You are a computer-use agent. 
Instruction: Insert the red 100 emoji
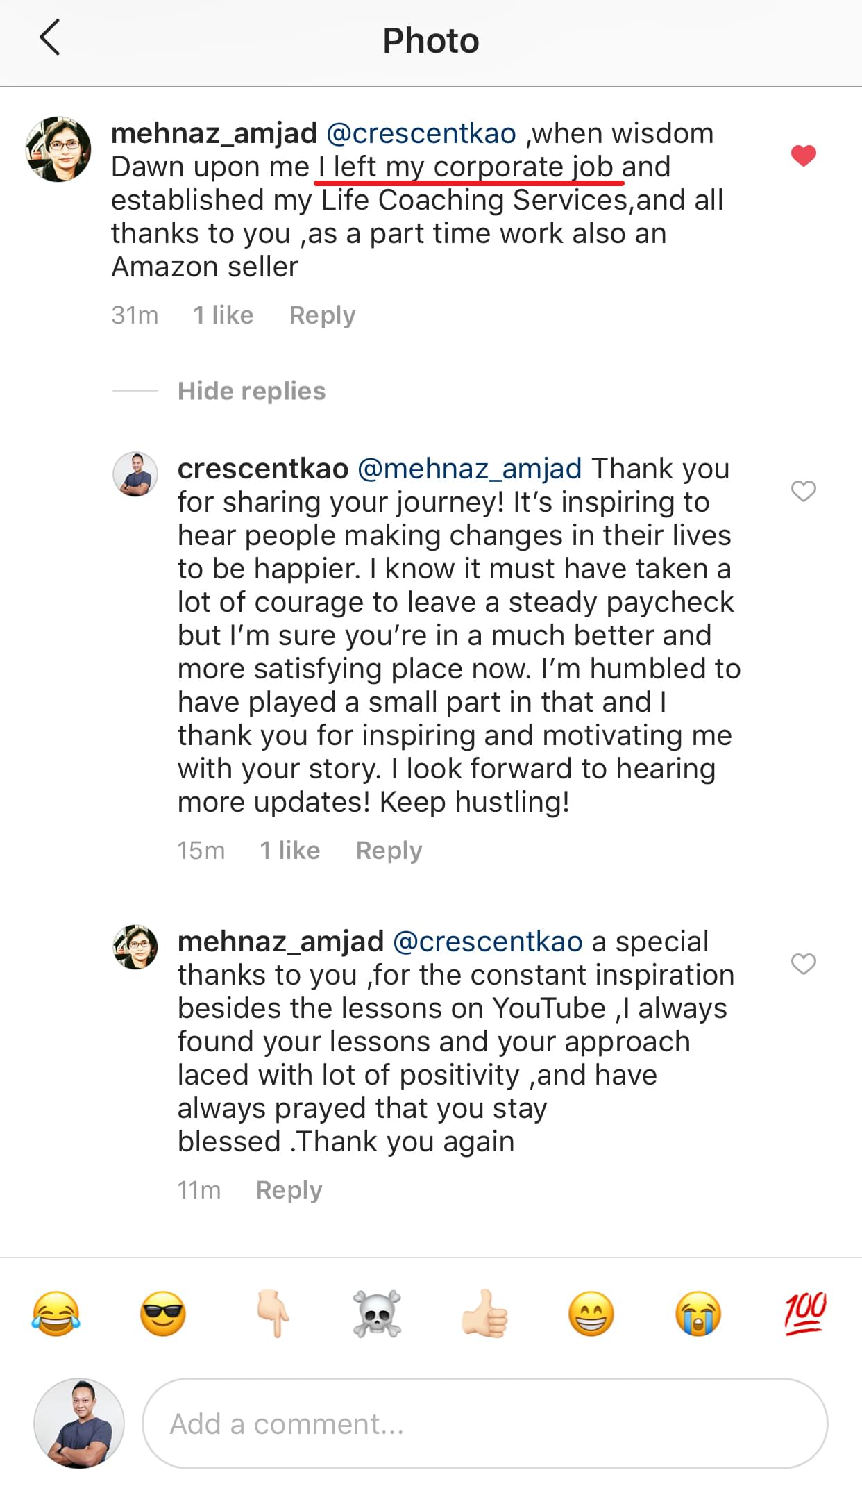(x=805, y=1312)
